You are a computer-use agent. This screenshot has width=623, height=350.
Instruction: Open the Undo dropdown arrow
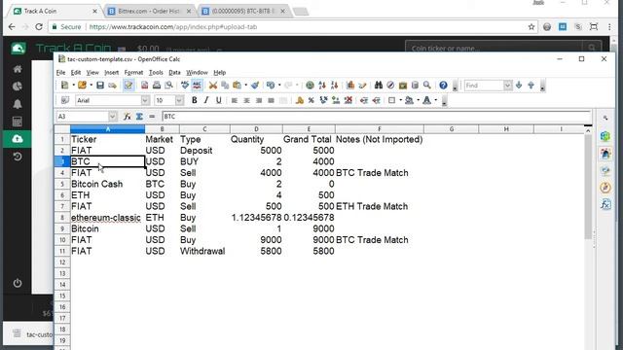(279, 86)
